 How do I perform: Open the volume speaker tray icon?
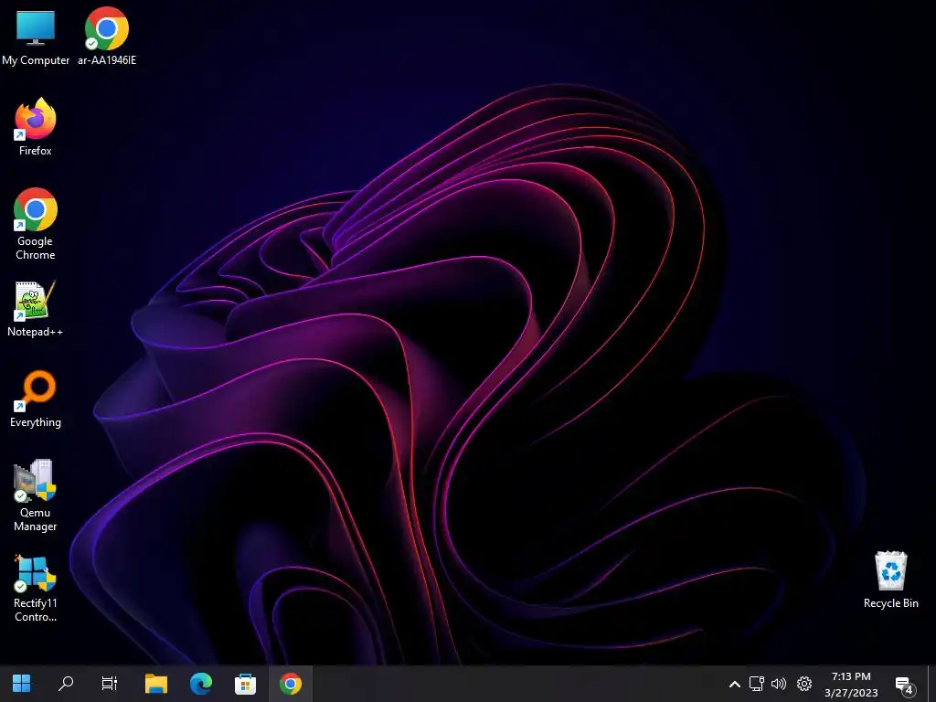pyautogui.click(x=779, y=684)
